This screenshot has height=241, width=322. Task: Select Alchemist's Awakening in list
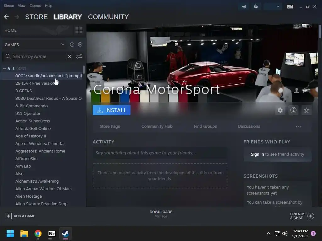[x=37, y=181]
